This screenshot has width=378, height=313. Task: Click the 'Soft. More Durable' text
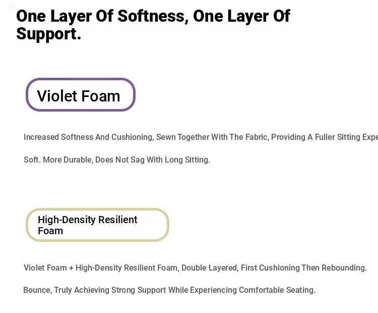pyautogui.click(x=57, y=160)
